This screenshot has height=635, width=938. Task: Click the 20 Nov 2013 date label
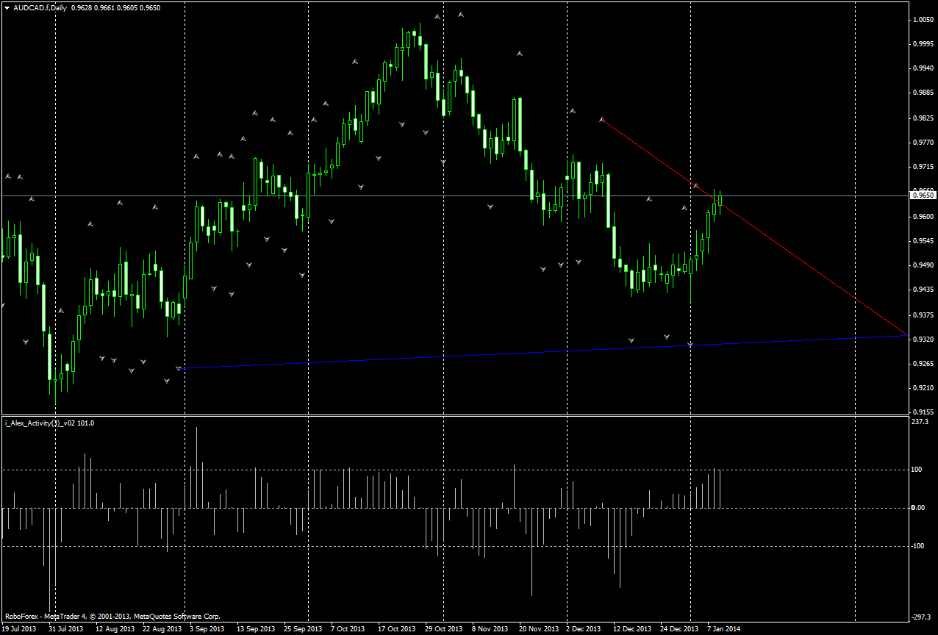538,629
